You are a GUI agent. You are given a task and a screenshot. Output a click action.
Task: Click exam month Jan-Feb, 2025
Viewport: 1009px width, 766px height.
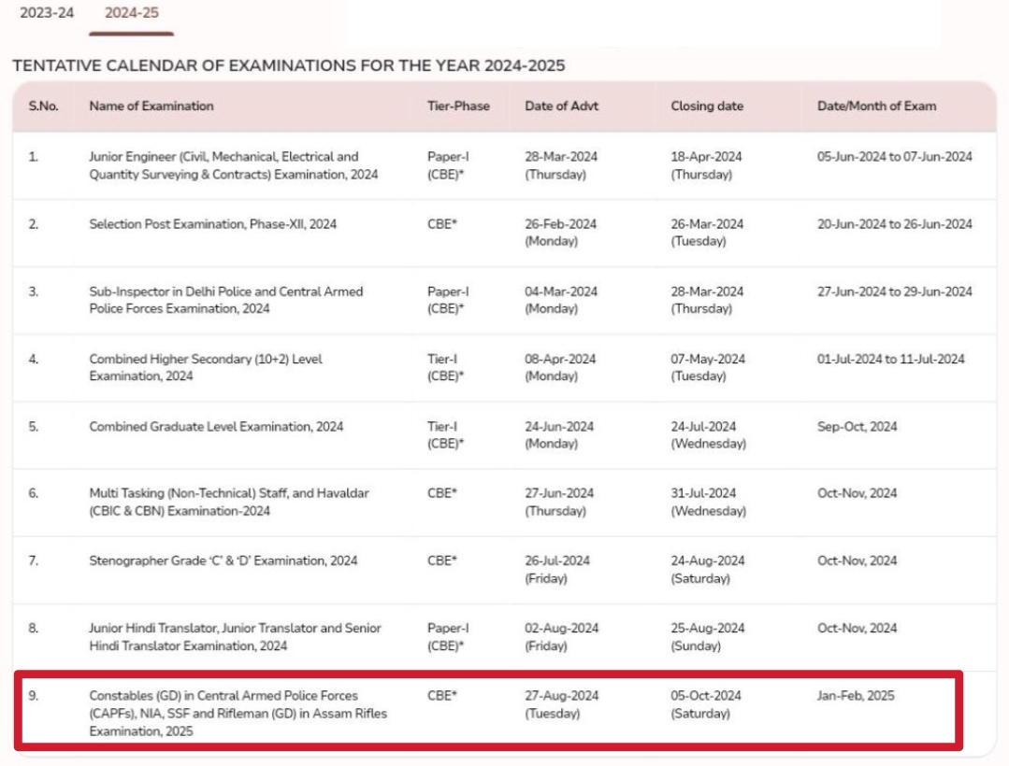[x=856, y=696]
